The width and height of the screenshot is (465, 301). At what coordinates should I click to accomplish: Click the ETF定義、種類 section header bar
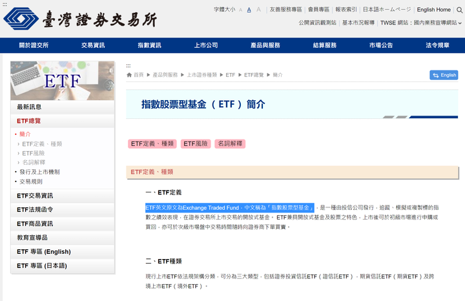click(292, 172)
